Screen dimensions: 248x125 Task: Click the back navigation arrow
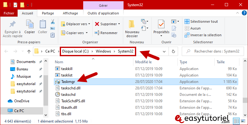point(6,51)
